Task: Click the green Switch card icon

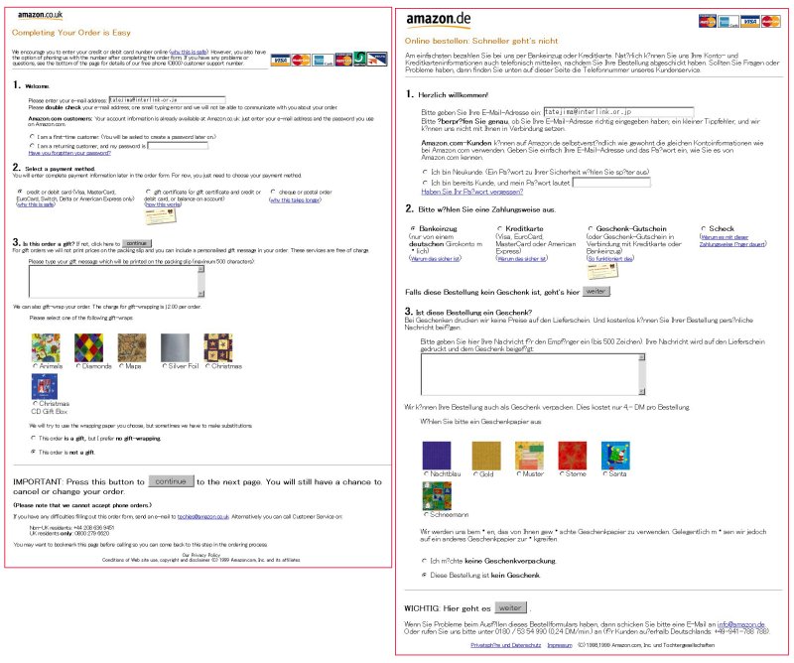Action: [359, 59]
